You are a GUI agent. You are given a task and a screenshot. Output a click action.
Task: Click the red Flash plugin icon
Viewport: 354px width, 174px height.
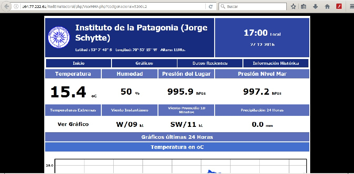tap(339, 6)
